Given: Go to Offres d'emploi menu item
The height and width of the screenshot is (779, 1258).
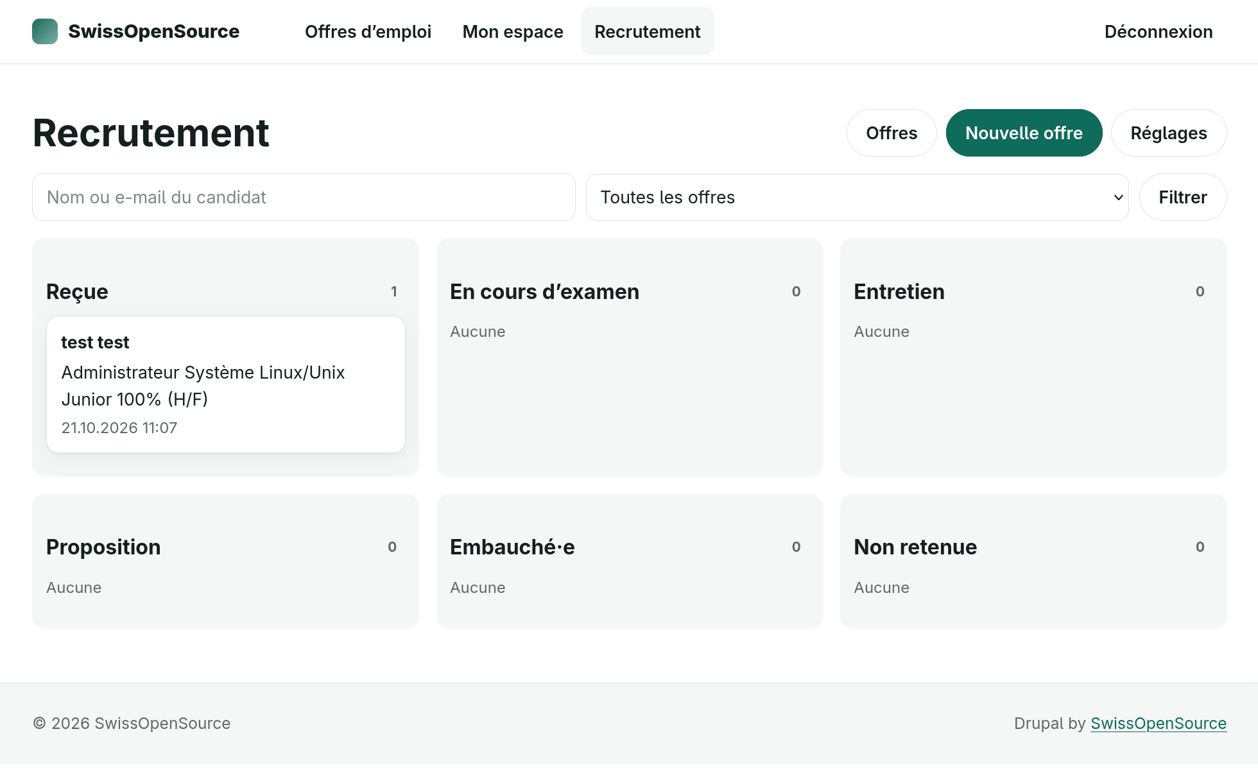Looking at the screenshot, I should click(368, 31).
